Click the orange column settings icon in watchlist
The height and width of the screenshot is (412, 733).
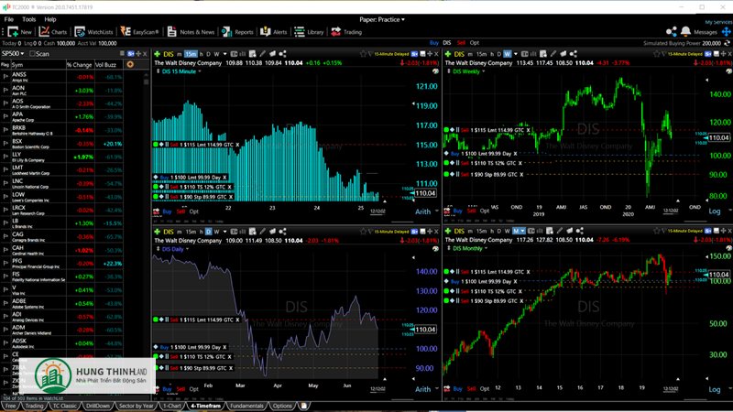pyautogui.click(x=130, y=64)
